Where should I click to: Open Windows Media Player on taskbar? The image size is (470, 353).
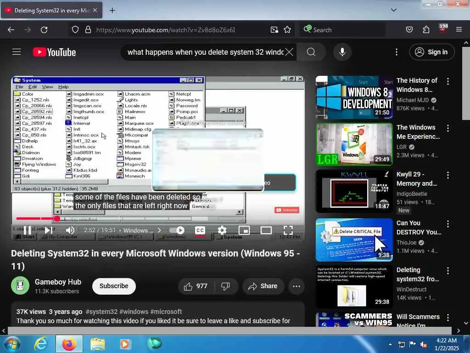coord(125,344)
